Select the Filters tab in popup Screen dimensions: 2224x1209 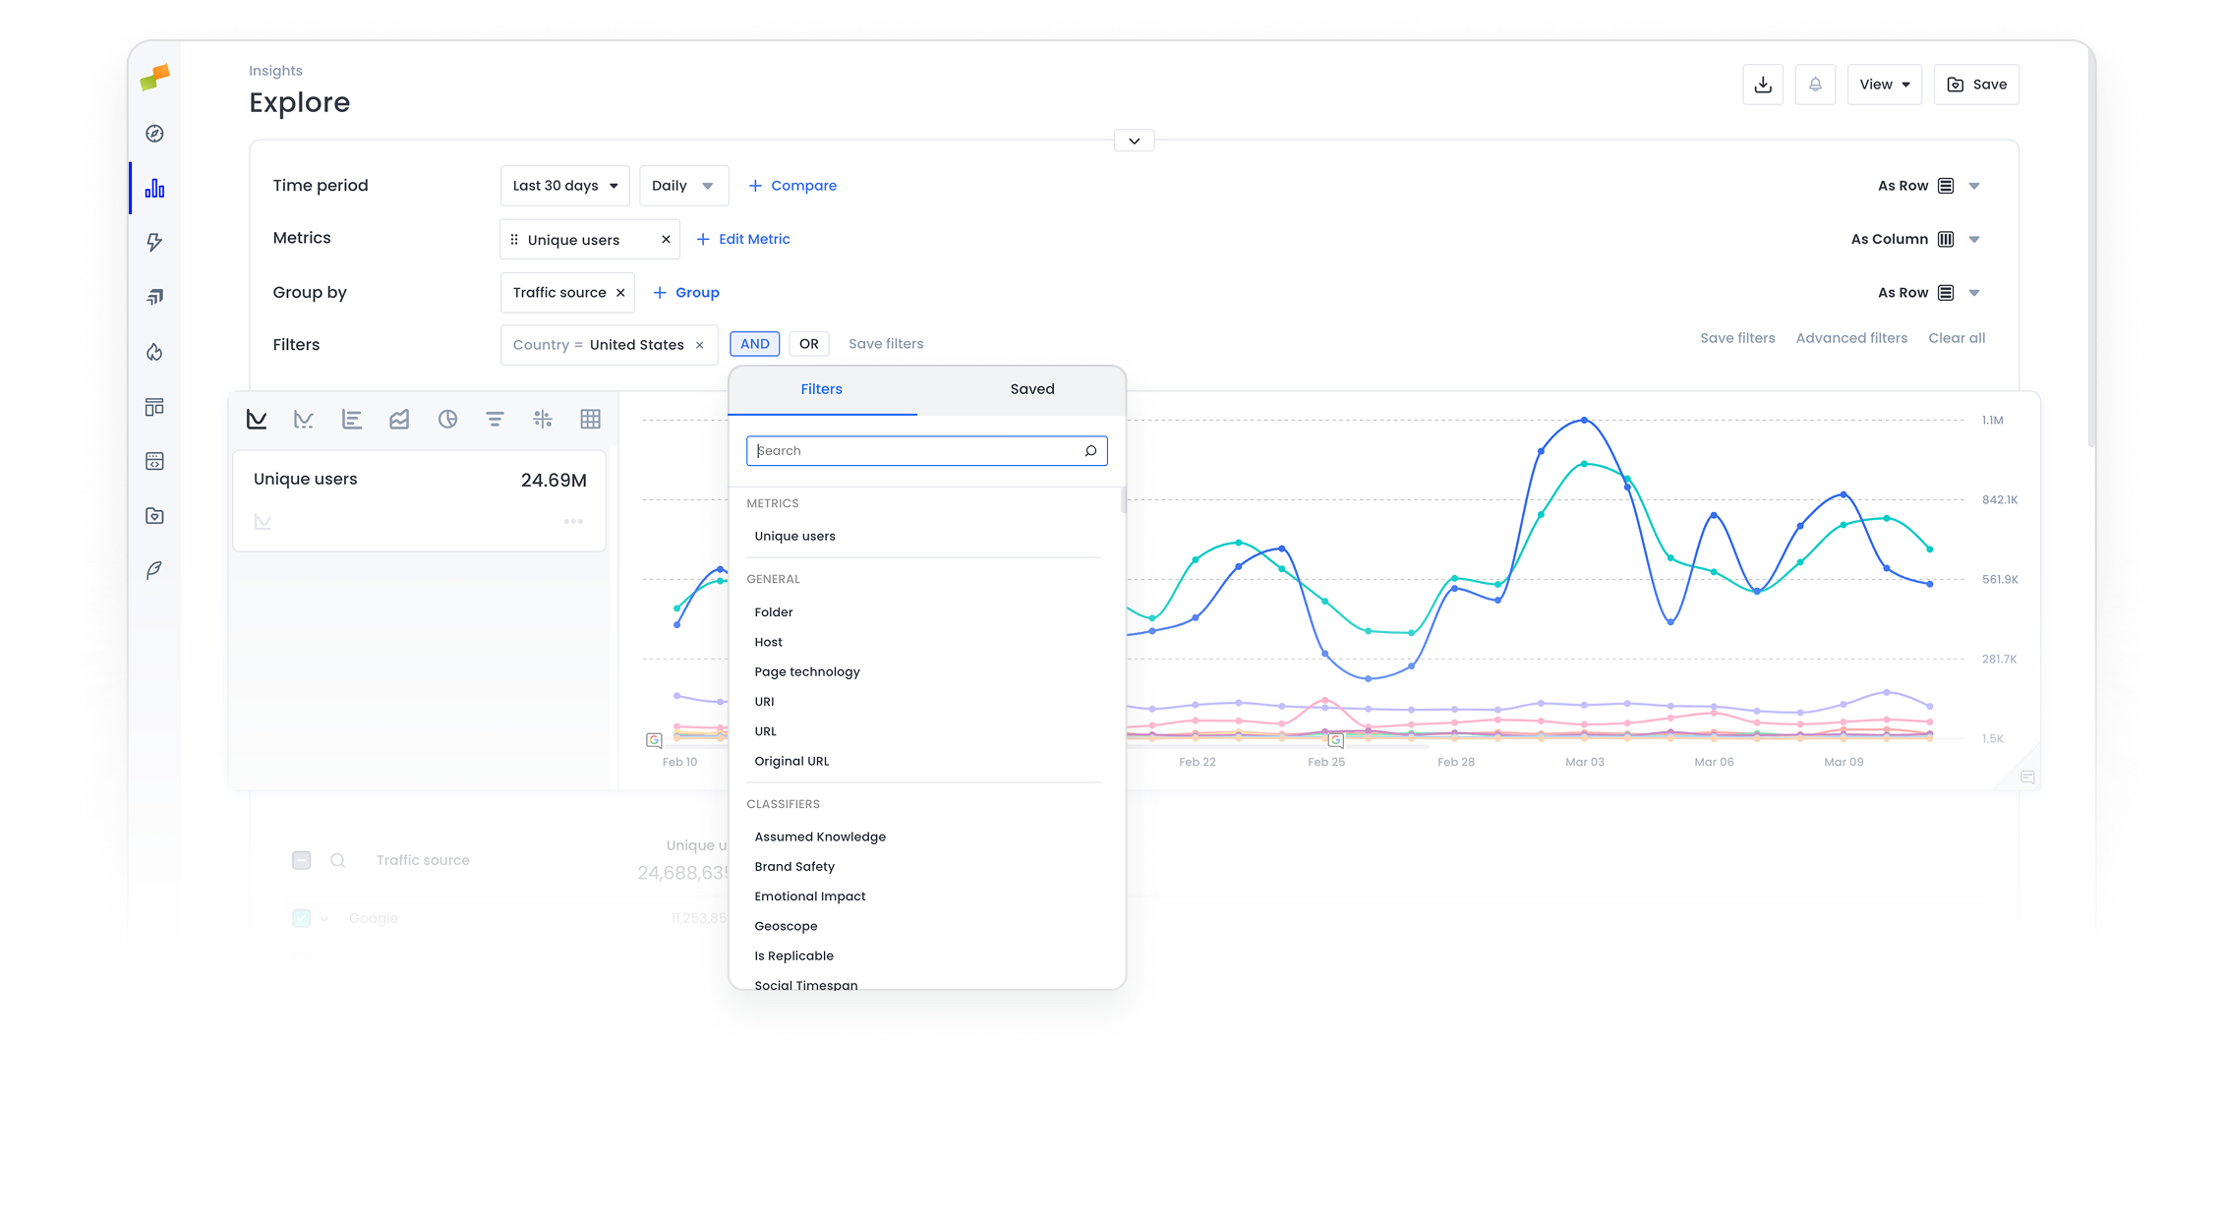tap(821, 388)
